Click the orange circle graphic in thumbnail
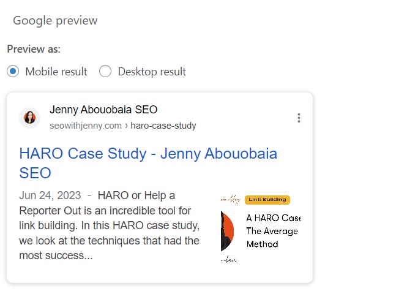 click(x=228, y=231)
